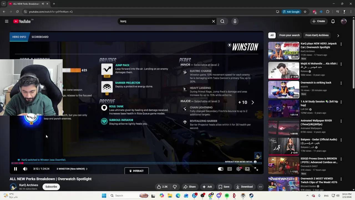Reload the page
Screen dimensions: 355x200
[17, 12]
